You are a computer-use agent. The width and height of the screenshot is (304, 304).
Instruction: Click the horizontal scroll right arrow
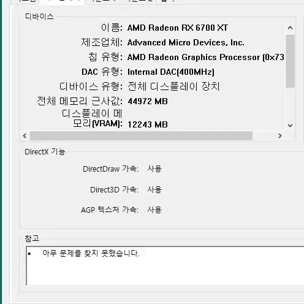point(280,135)
